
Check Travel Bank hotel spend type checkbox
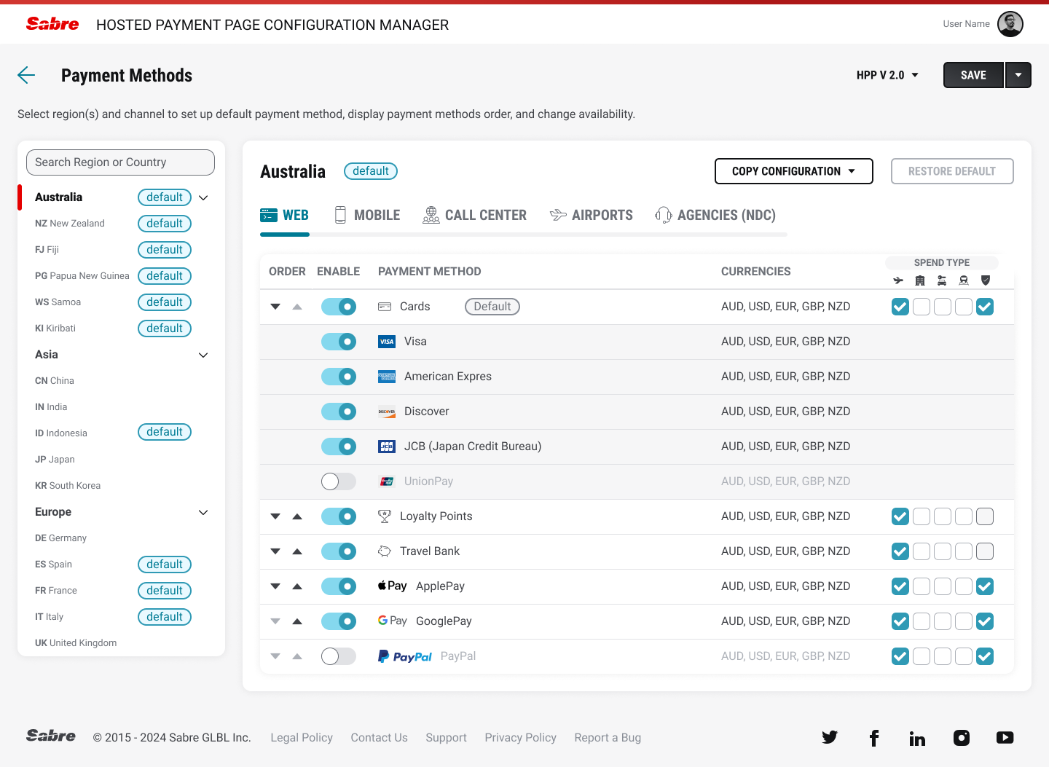(x=922, y=551)
